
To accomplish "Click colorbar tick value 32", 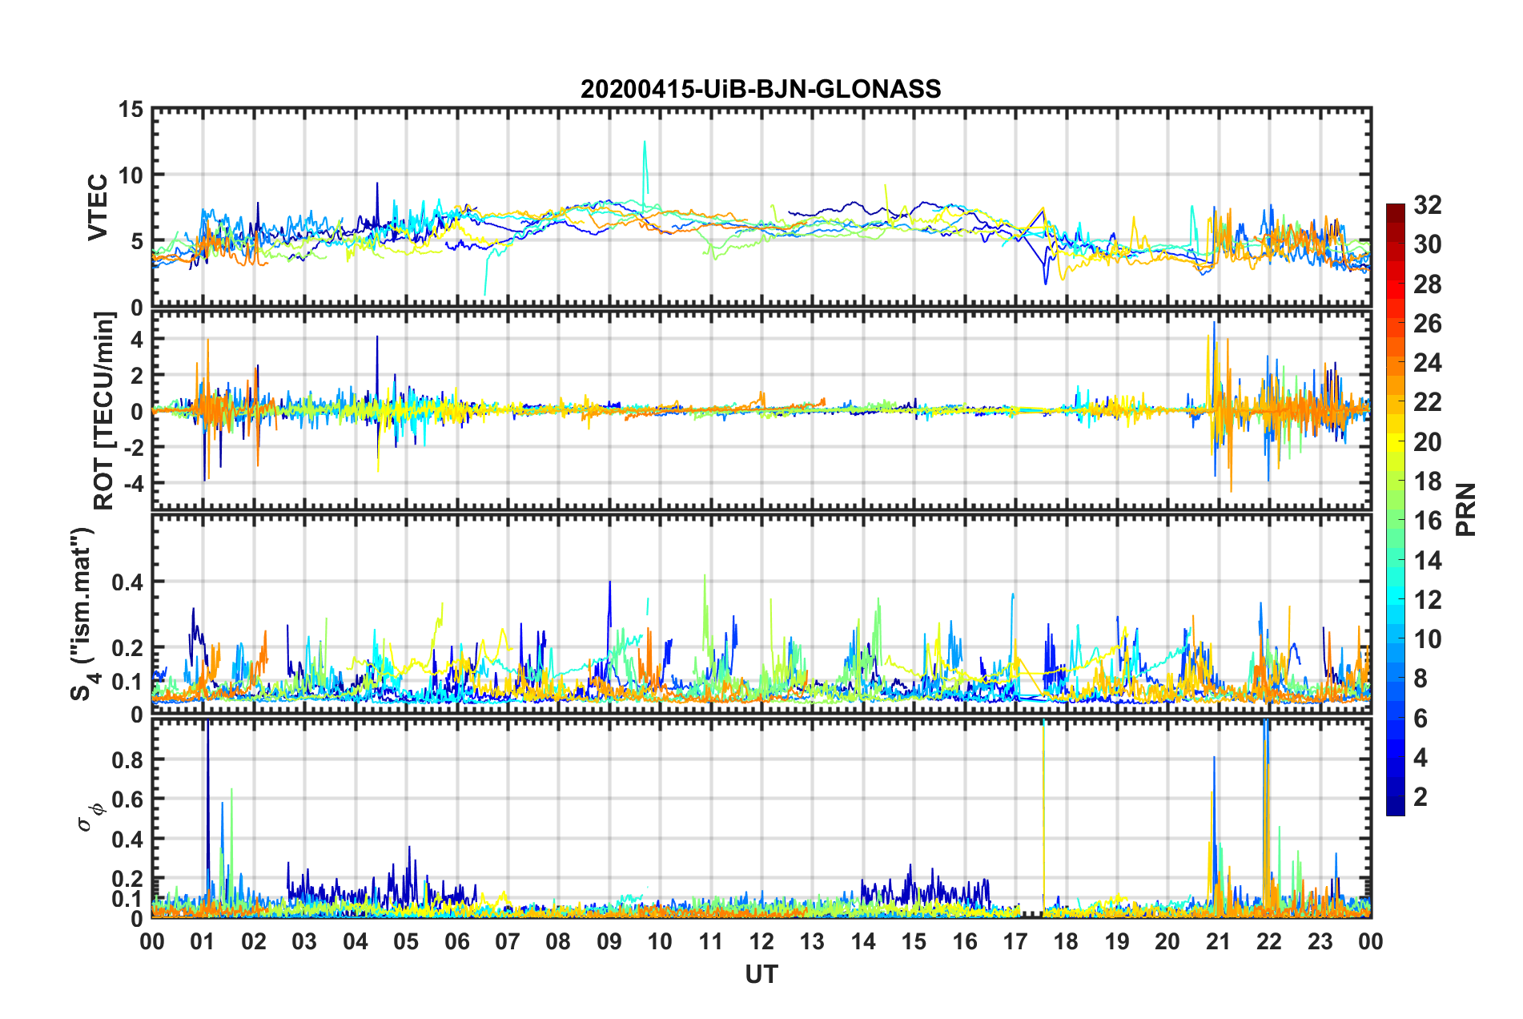I will point(1427,205).
